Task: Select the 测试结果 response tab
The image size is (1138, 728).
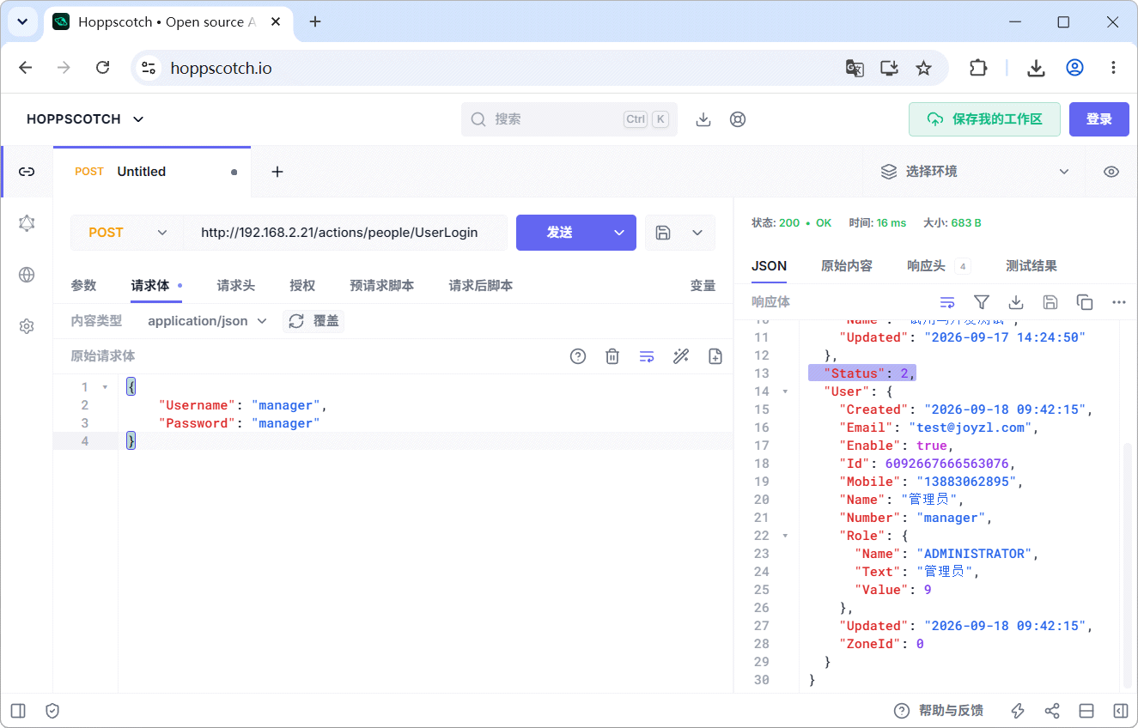Action: [x=1031, y=266]
